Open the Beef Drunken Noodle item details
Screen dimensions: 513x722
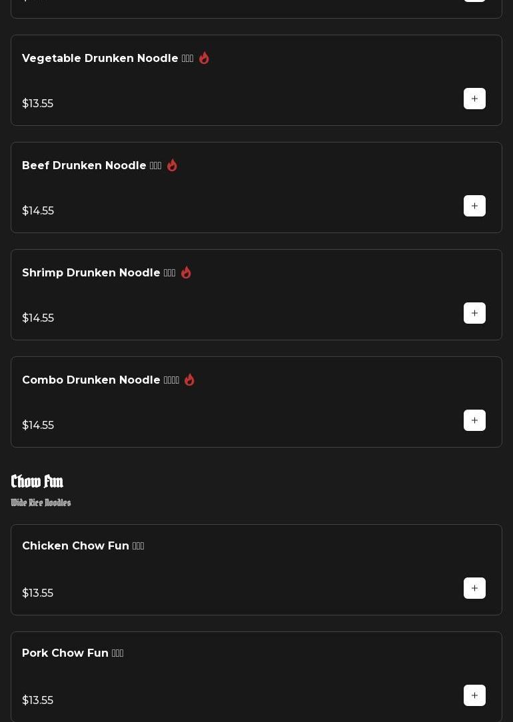coord(84,166)
